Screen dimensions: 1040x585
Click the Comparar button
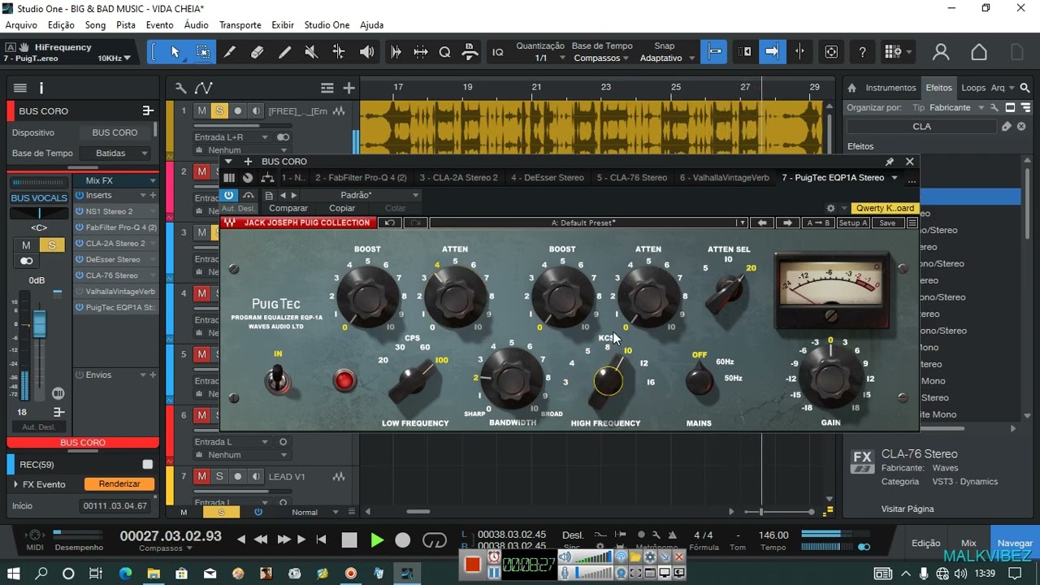[288, 208]
